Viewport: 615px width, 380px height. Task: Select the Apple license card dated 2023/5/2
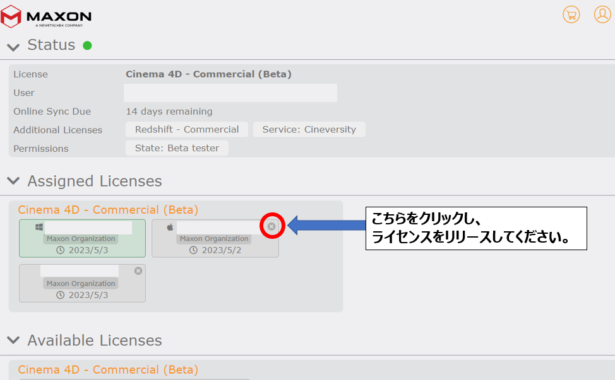coord(215,238)
